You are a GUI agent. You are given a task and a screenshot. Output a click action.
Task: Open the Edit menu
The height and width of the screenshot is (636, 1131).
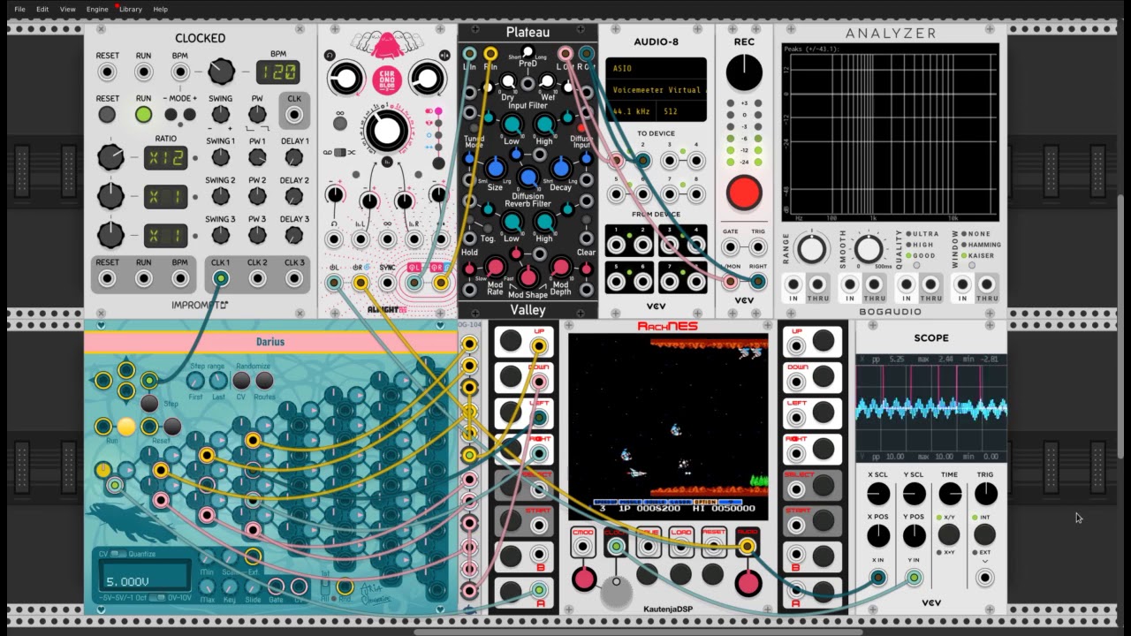click(42, 9)
